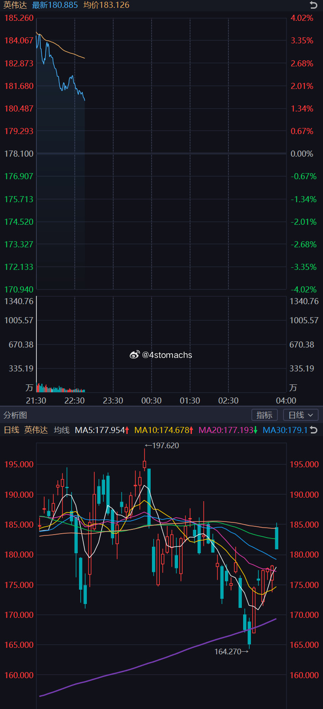Click the back arrow icon at top right
The height and width of the screenshot is (709, 323).
pyautogui.click(x=313, y=5)
